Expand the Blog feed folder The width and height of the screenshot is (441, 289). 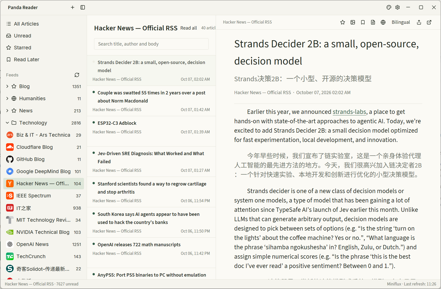tap(7, 86)
